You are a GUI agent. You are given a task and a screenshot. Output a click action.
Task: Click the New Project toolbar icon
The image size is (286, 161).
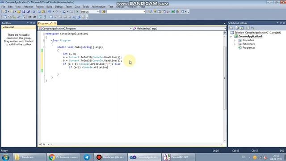5,12
